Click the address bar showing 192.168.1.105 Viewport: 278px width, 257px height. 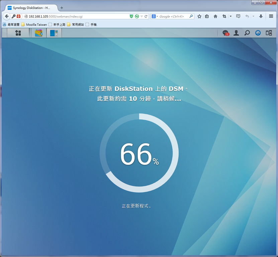pos(78,16)
